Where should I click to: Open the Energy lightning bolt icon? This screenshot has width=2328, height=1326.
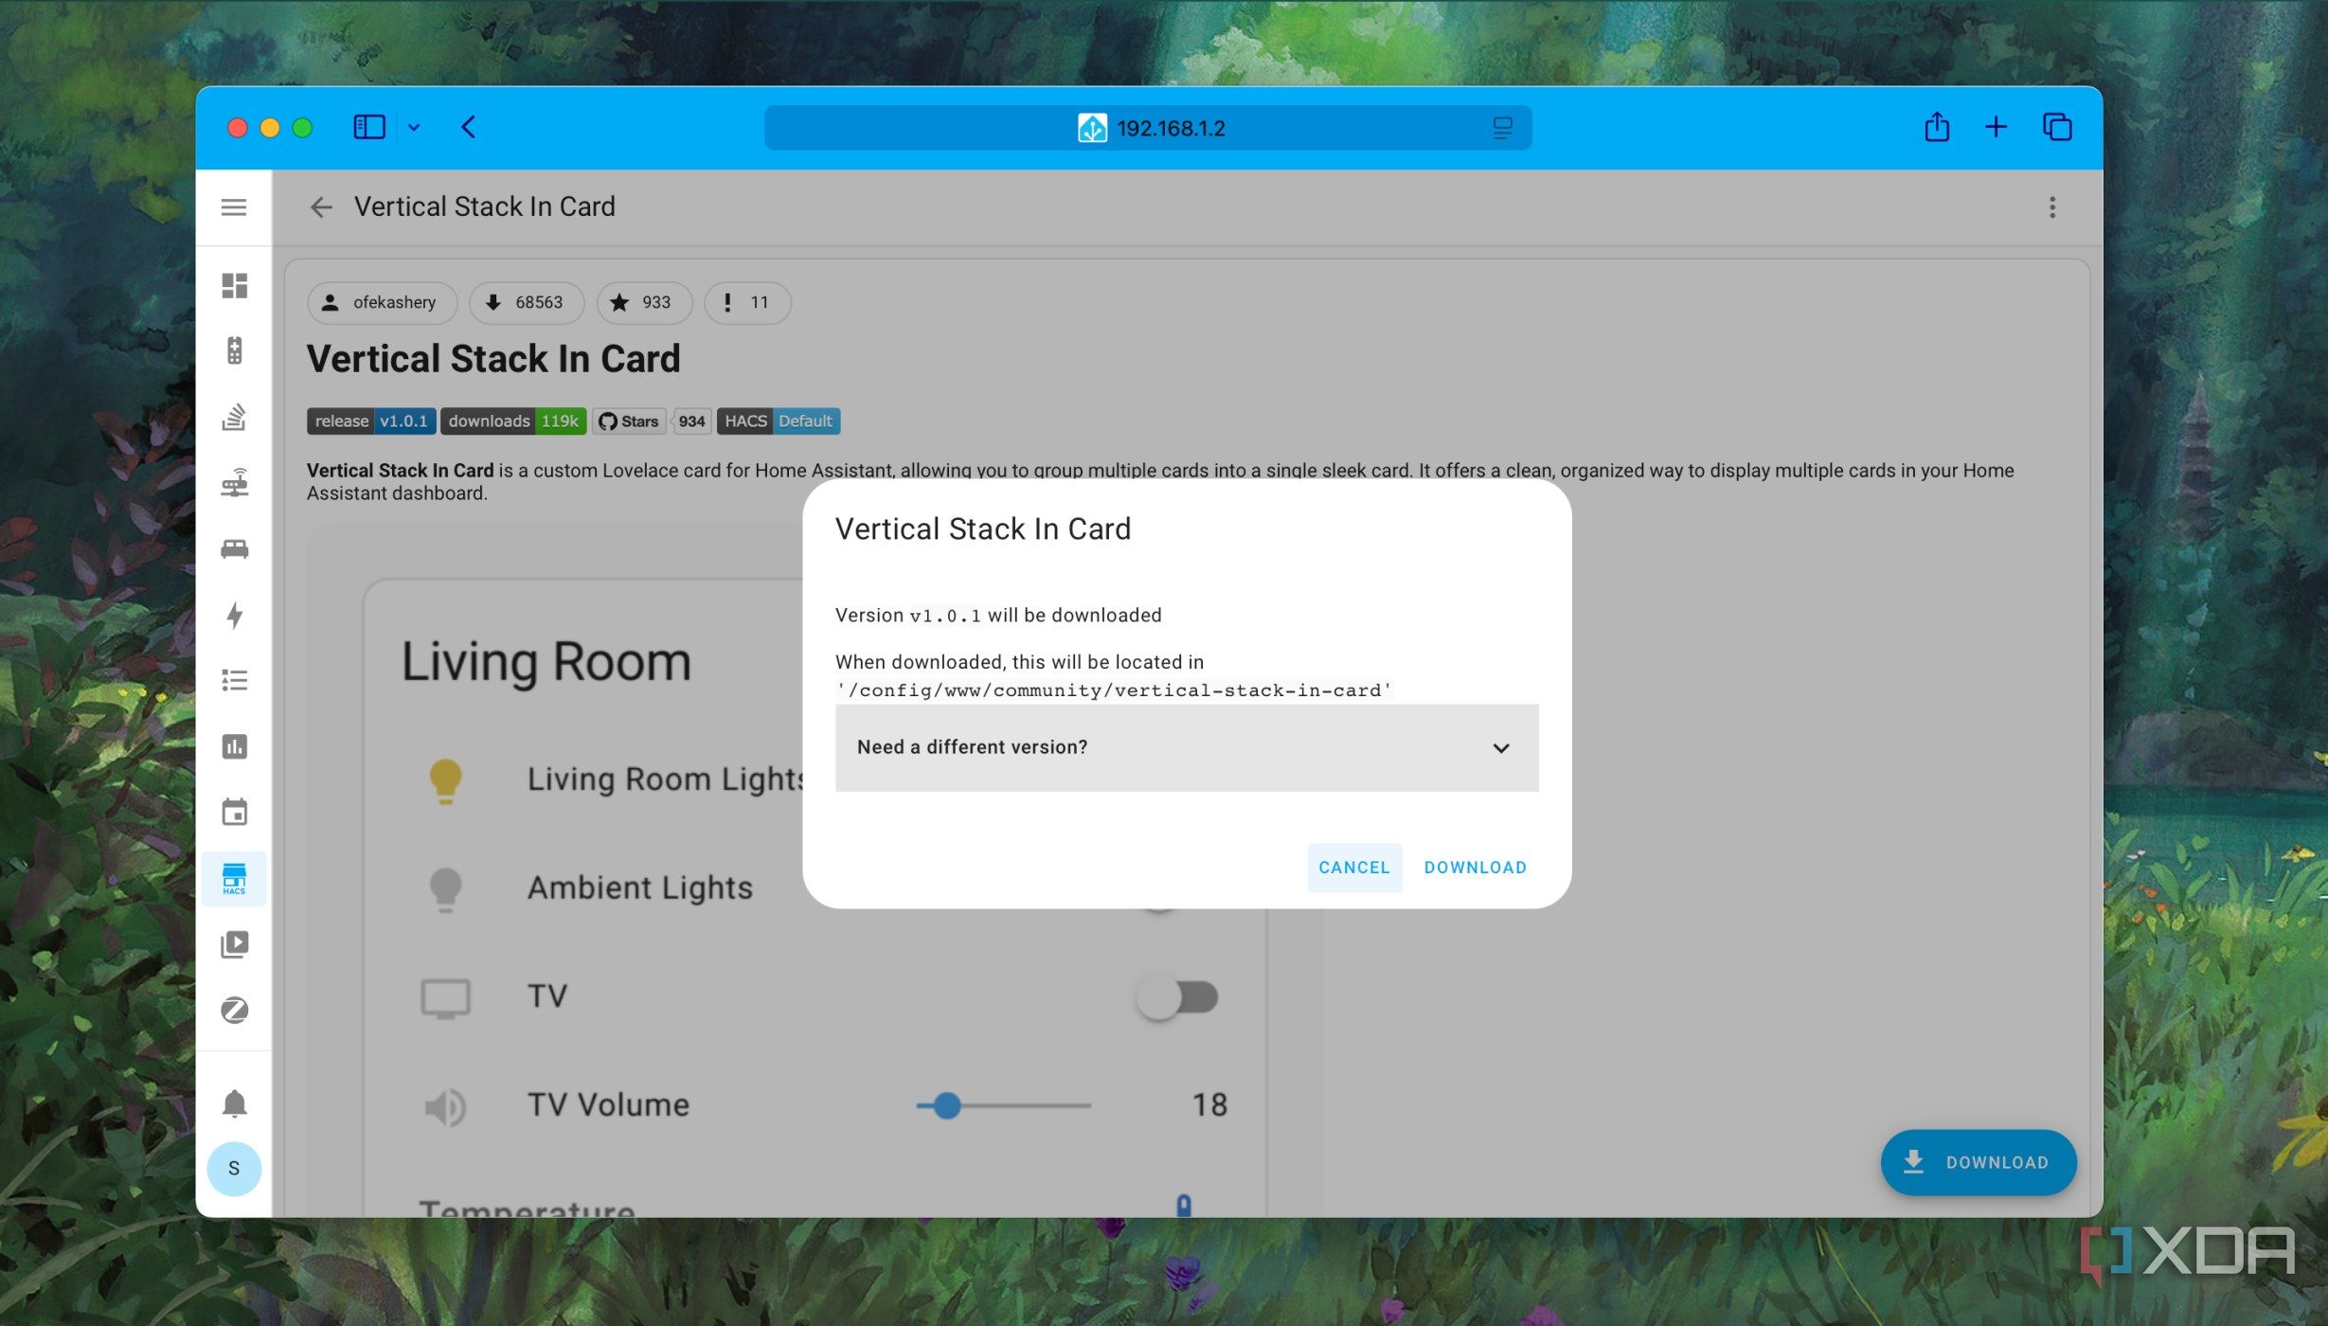click(234, 615)
